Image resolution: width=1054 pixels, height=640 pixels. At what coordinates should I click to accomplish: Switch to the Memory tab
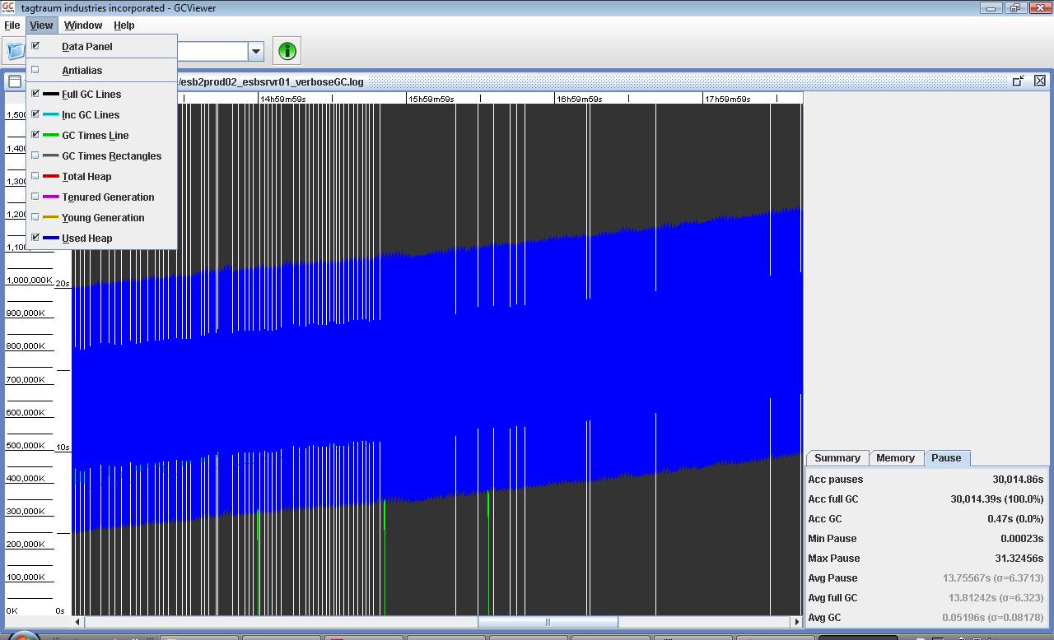896,458
